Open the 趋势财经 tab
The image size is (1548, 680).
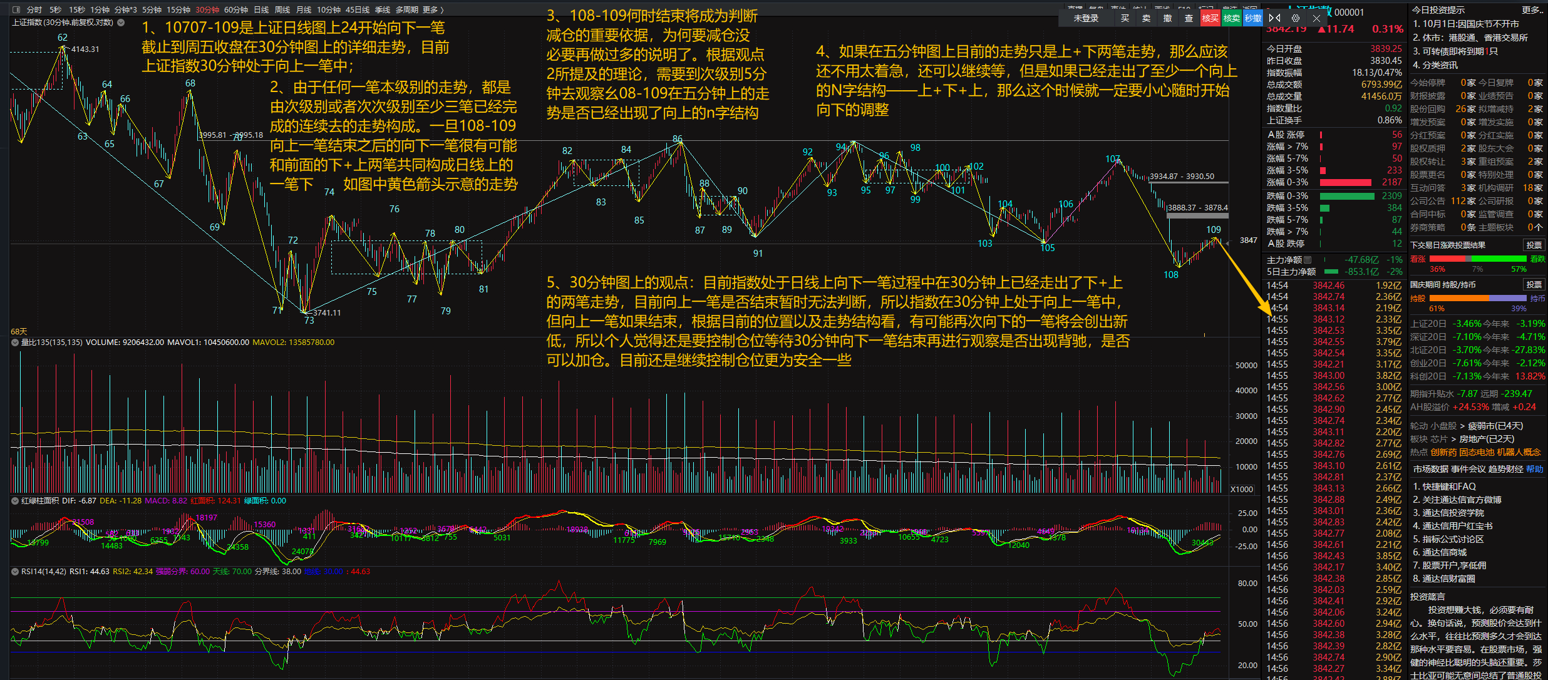[1505, 469]
